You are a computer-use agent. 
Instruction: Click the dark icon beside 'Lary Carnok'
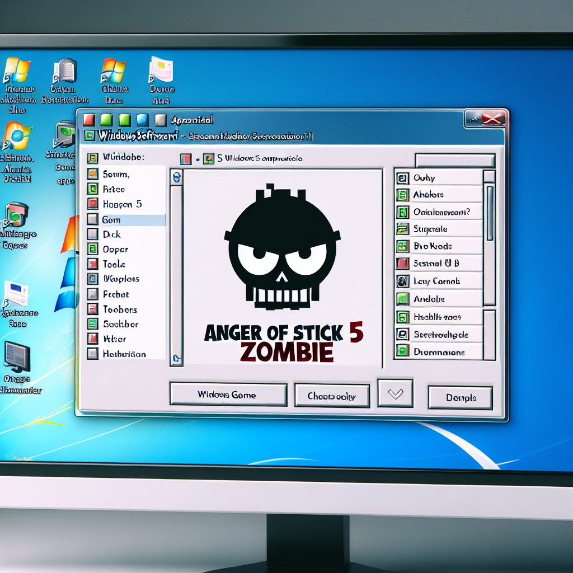(402, 281)
